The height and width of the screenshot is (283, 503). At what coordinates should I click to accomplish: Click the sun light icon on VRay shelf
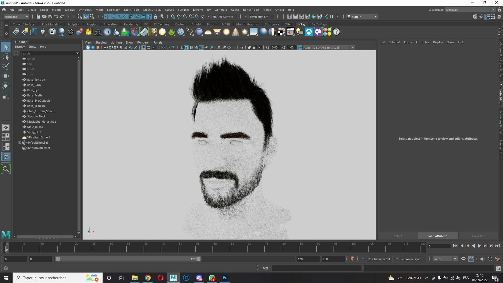point(245,32)
